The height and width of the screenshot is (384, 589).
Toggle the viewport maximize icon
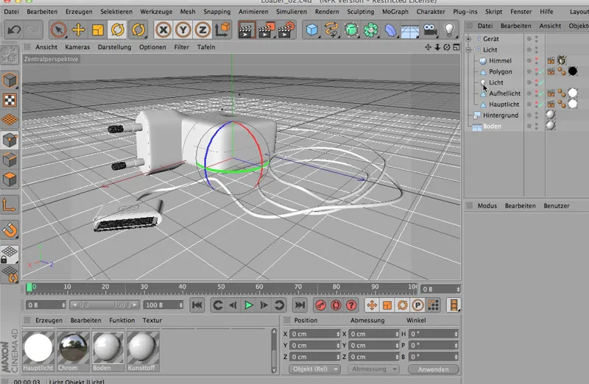tap(456, 47)
